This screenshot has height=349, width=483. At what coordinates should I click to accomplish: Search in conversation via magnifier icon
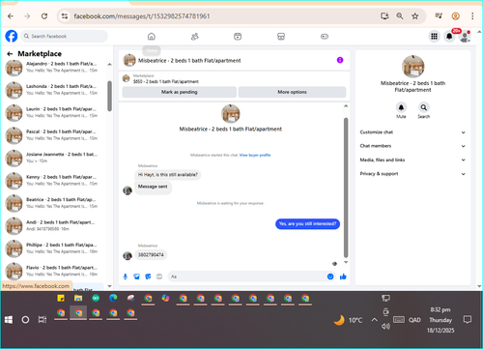tap(424, 107)
